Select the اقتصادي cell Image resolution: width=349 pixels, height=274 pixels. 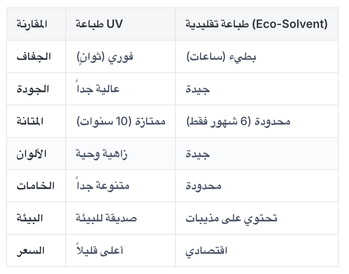point(207,251)
